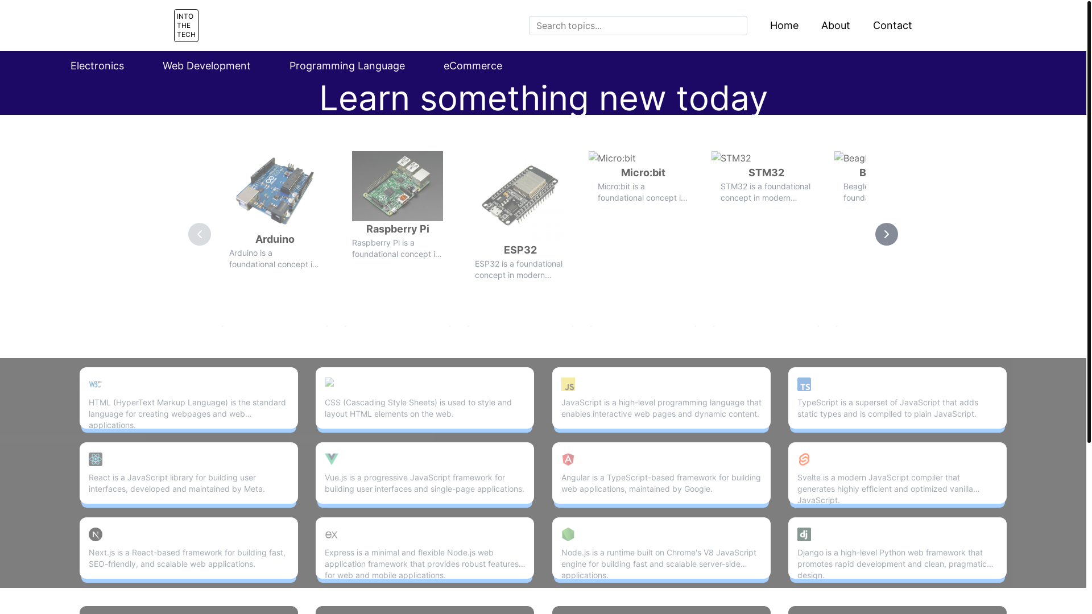Screen dimensions: 1092x614
Task: Focus the Search topics input field
Action: [x=638, y=26]
